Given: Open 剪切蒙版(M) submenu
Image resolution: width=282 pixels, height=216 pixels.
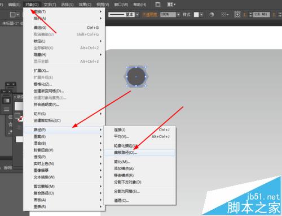Looking at the screenshot, I should pyautogui.click(x=64, y=187).
